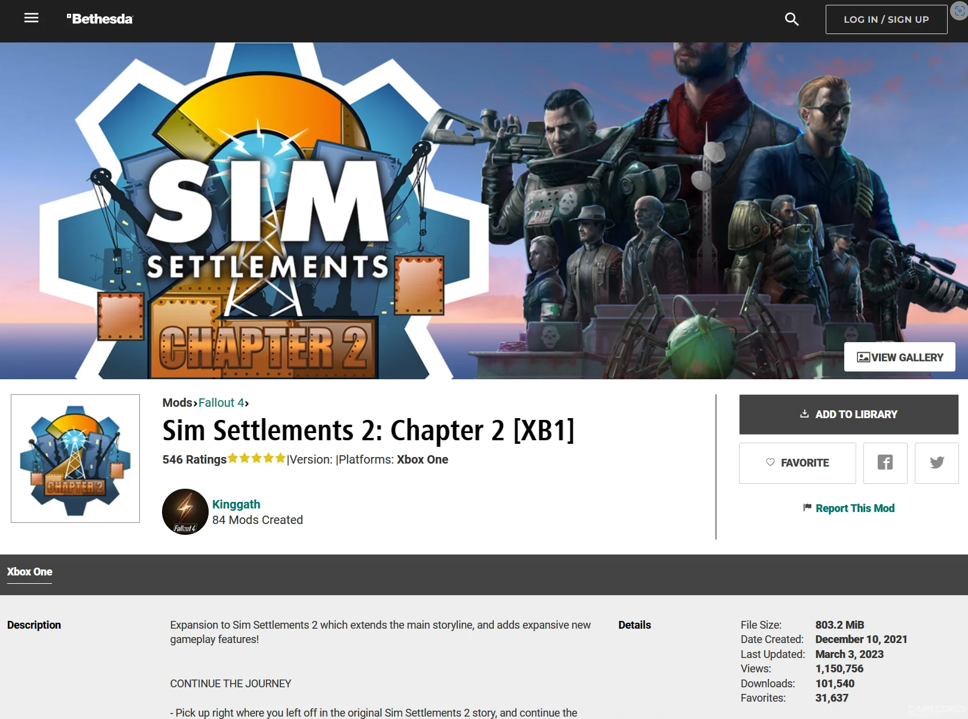This screenshot has height=719, width=968.
Task: Go to the Fallout 4 breadcrumb
Action: point(221,403)
